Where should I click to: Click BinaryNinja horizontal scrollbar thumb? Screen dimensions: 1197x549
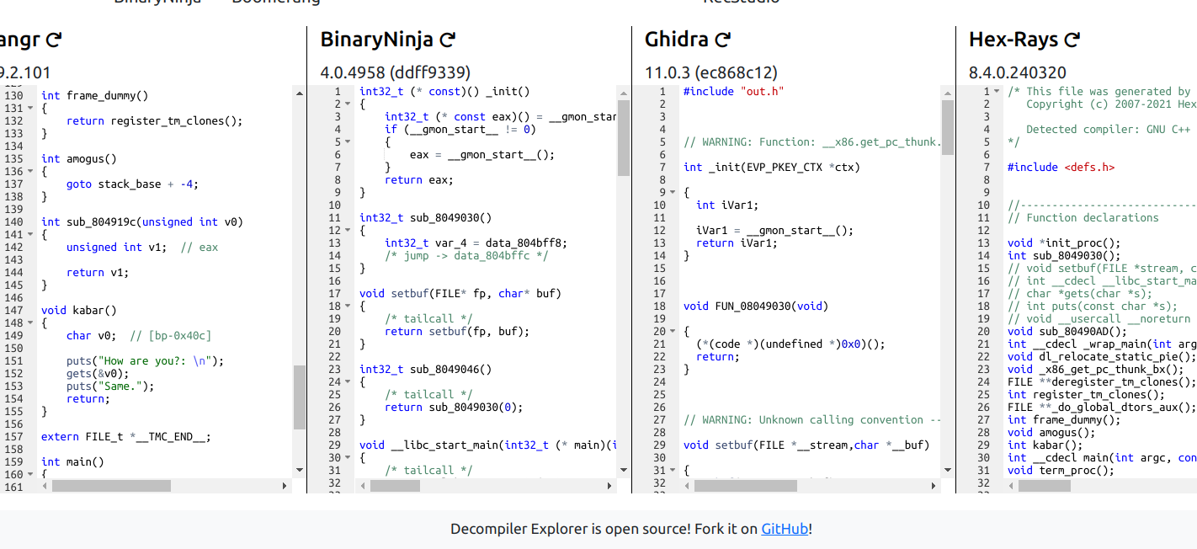395,486
